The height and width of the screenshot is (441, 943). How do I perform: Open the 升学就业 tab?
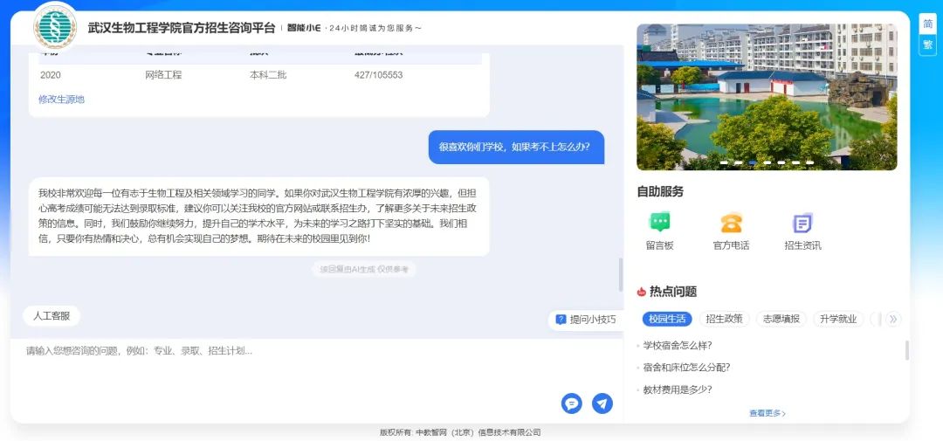(x=837, y=320)
